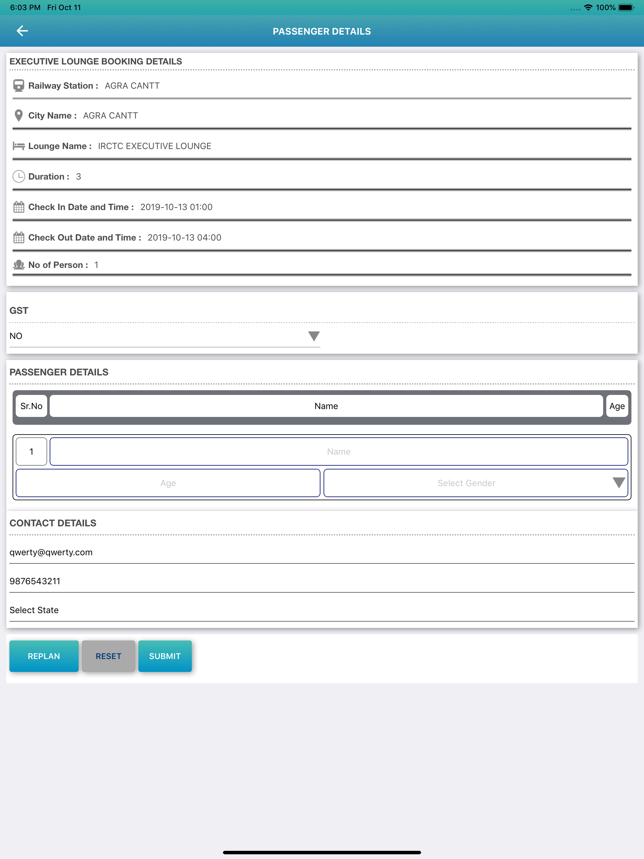Click the Sr.No column header
Viewport: 644px width, 859px height.
[31, 406]
